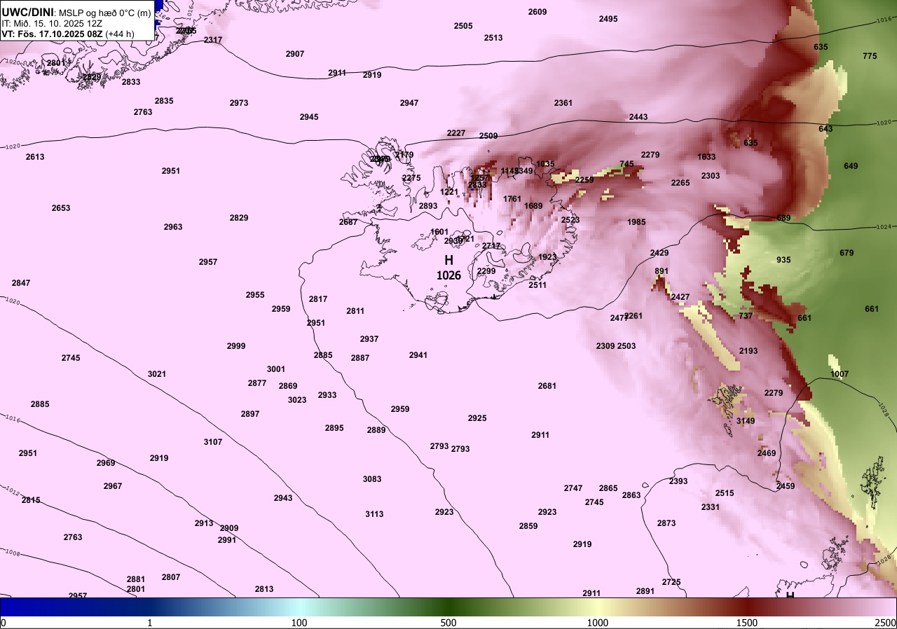Click the 2967 height value
897x629 pixels.
[x=113, y=486]
